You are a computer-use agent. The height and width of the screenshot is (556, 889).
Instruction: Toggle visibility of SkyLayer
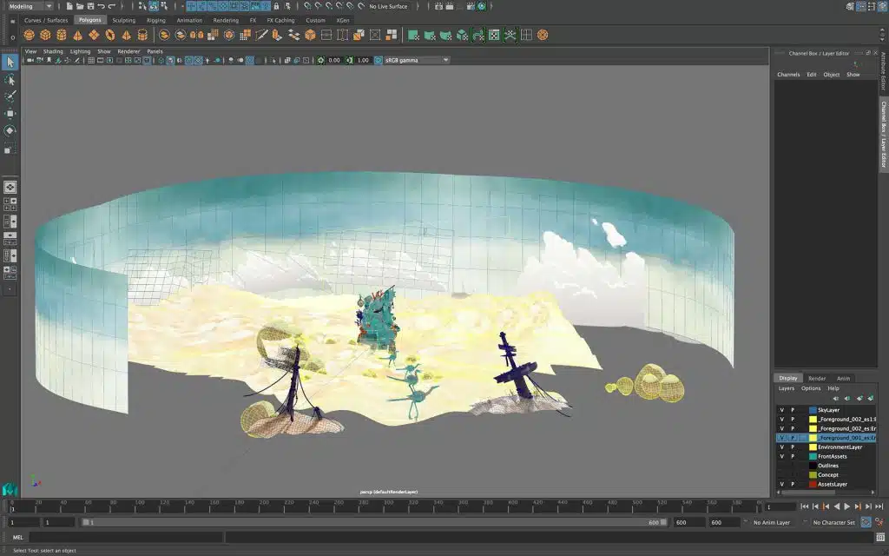tap(781, 410)
